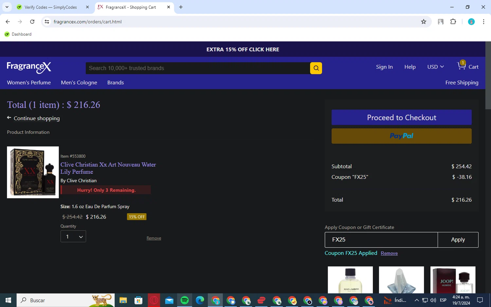491x307 pixels.
Task: Click the EXTRA 15% OFF CLICK HERE banner
Action: (243, 49)
